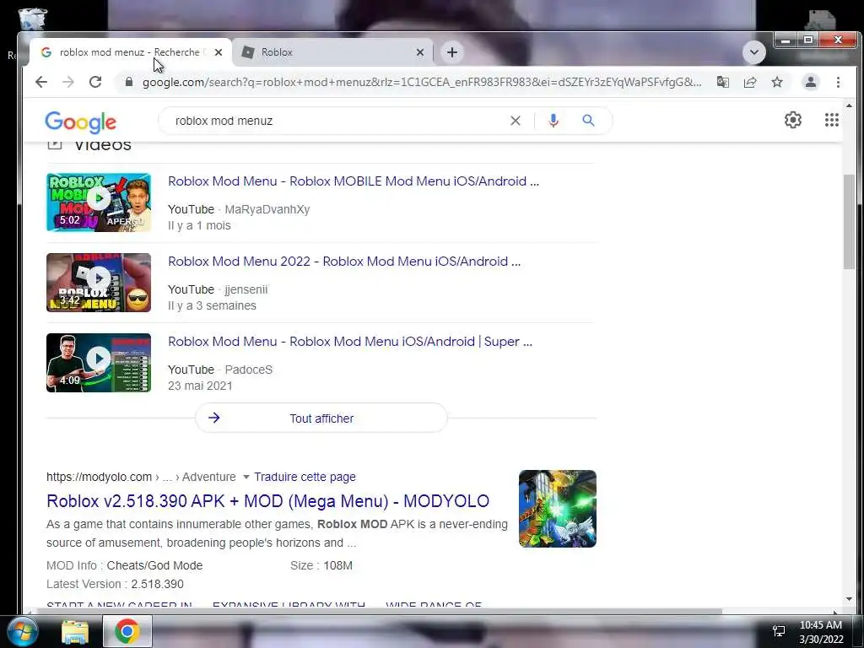Click '23 mai 2021' date text
Screen dimensions: 864x648
pyautogui.click(x=200, y=386)
